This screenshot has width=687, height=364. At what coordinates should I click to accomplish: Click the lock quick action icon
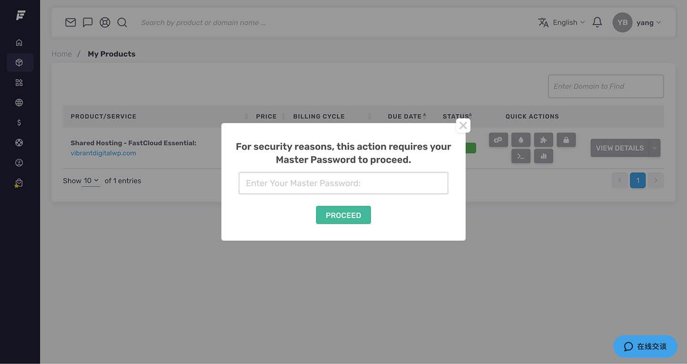click(566, 140)
